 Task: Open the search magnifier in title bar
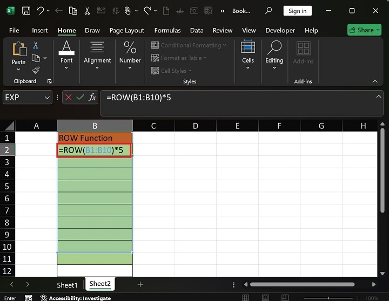pyautogui.click(x=268, y=11)
